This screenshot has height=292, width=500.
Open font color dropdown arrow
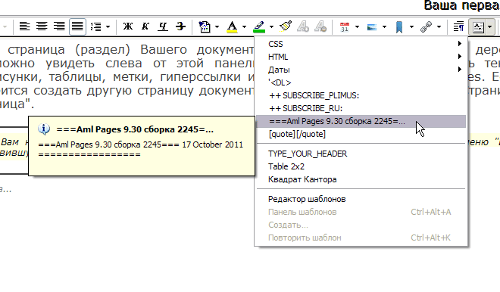tap(244, 26)
